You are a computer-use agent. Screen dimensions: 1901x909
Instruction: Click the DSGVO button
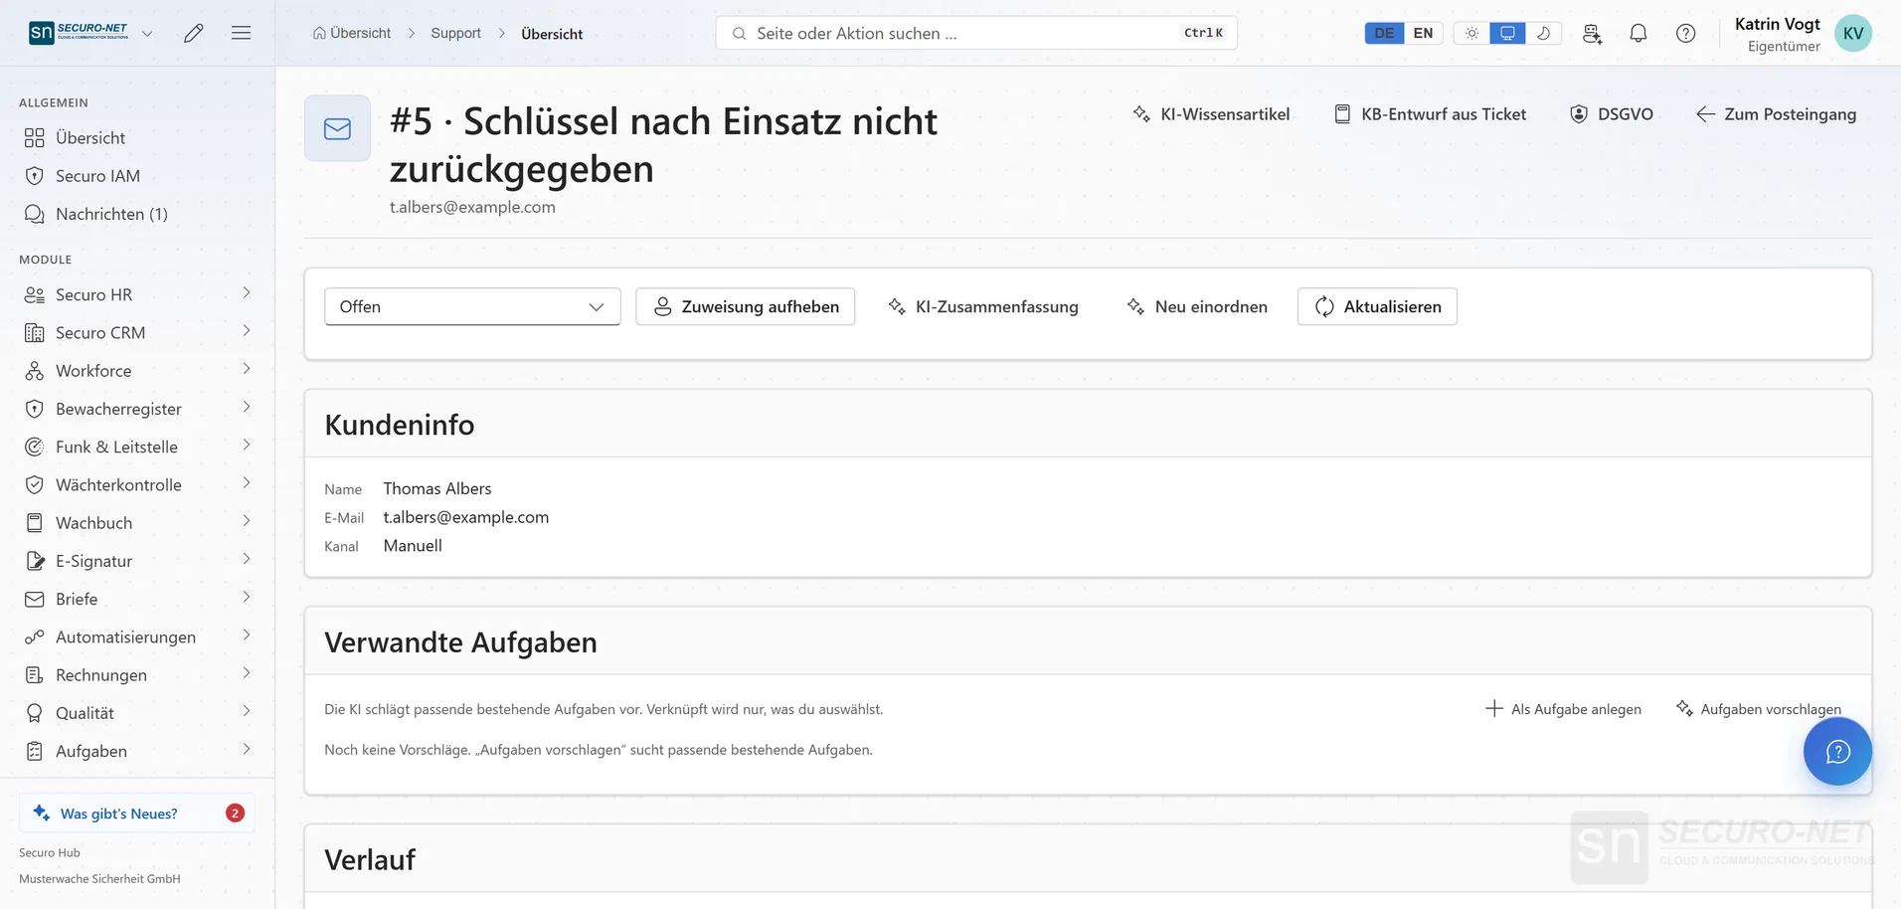point(1612,114)
